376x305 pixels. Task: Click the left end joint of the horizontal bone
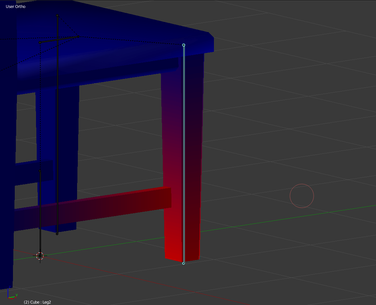pyautogui.click(x=40, y=42)
